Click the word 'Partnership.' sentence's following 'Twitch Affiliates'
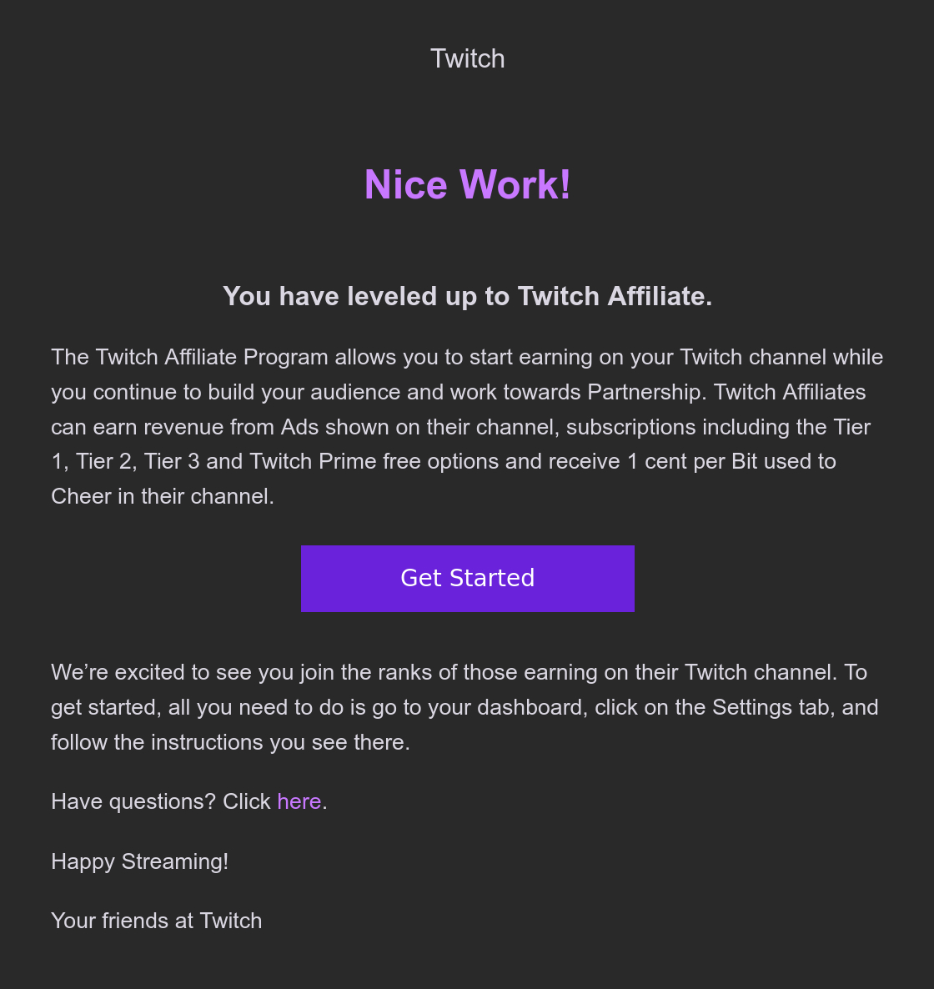Screen dimensions: 934x989 click(x=789, y=392)
